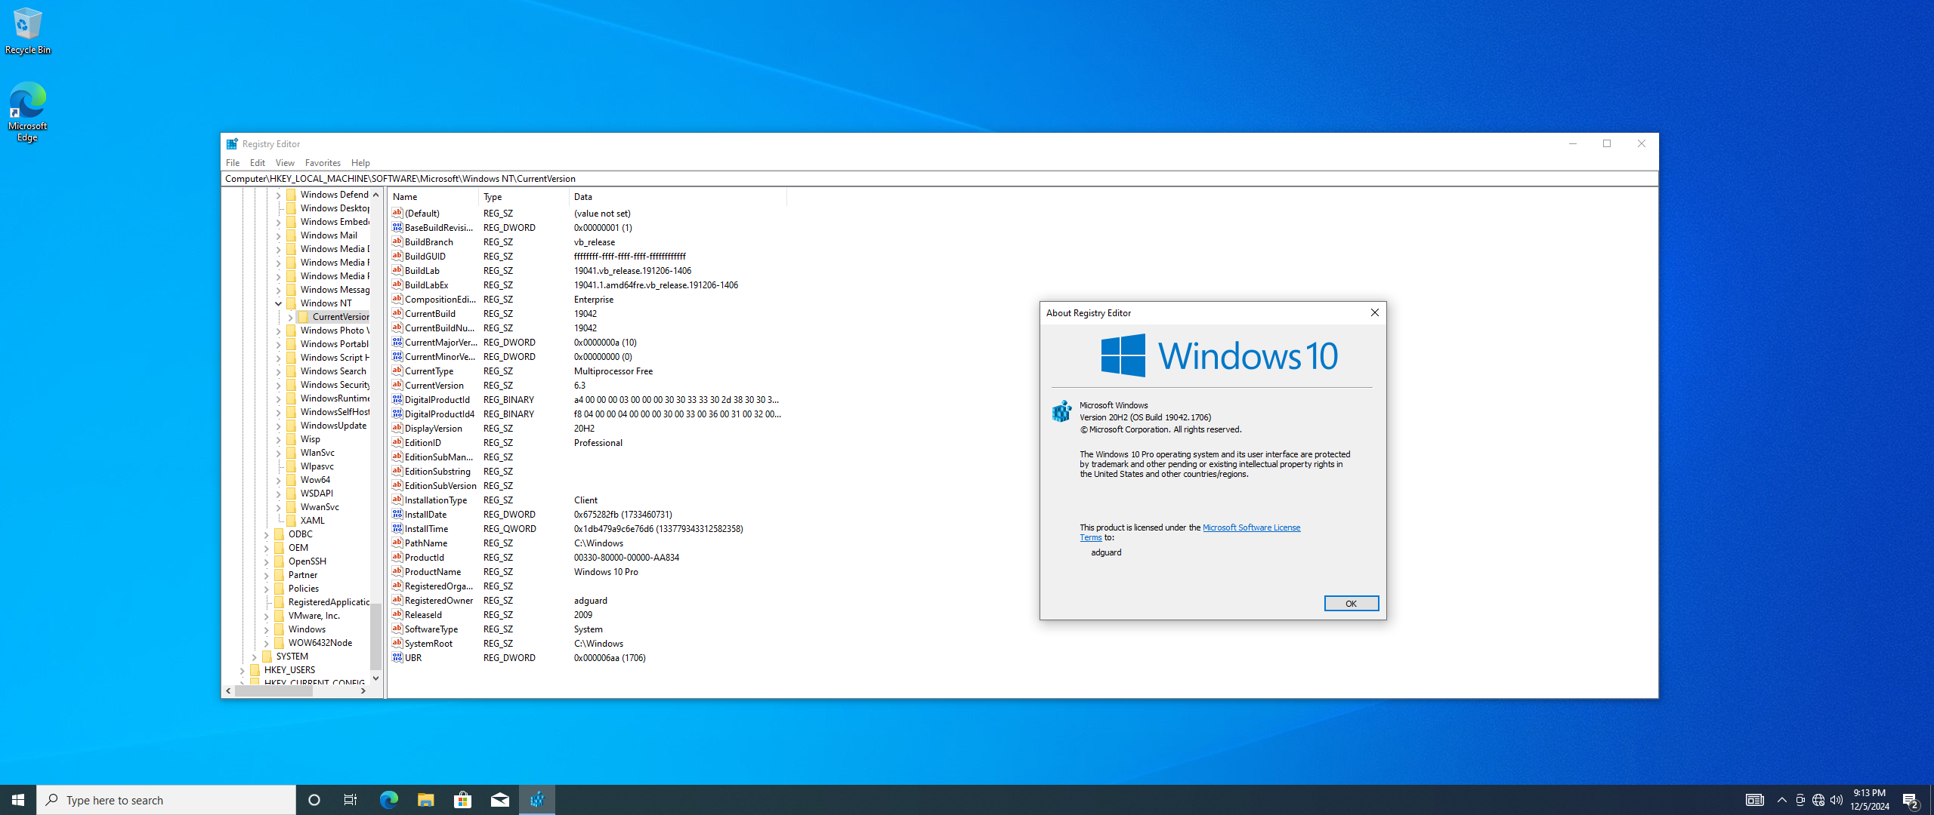Click the registry path address bar
Image resolution: width=1934 pixels, height=815 pixels.
[939, 179]
